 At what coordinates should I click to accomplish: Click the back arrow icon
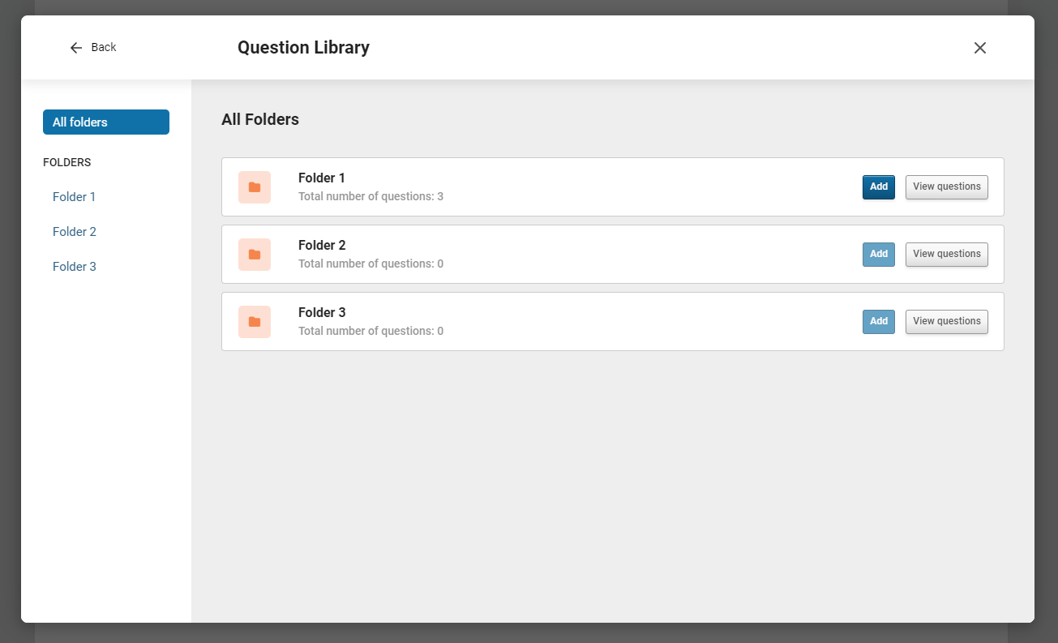76,47
